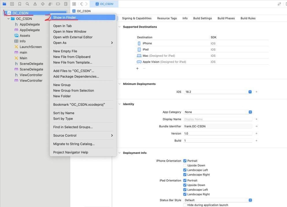Image resolution: width=287 pixels, height=207 pixels.
Task: Choose New File from Template
Action: 83,62
